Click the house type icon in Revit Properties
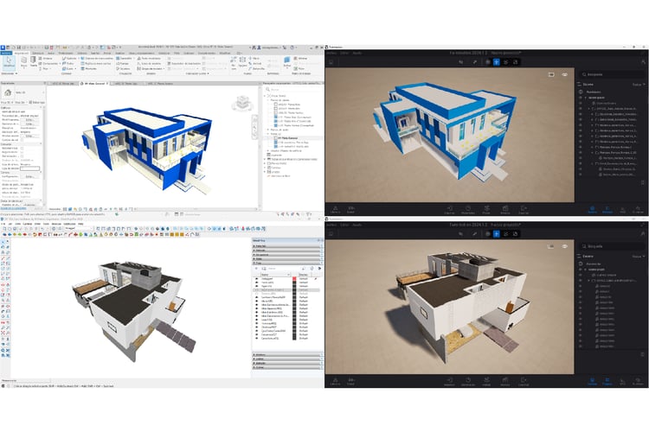This screenshot has width=649, height=432. [8, 92]
